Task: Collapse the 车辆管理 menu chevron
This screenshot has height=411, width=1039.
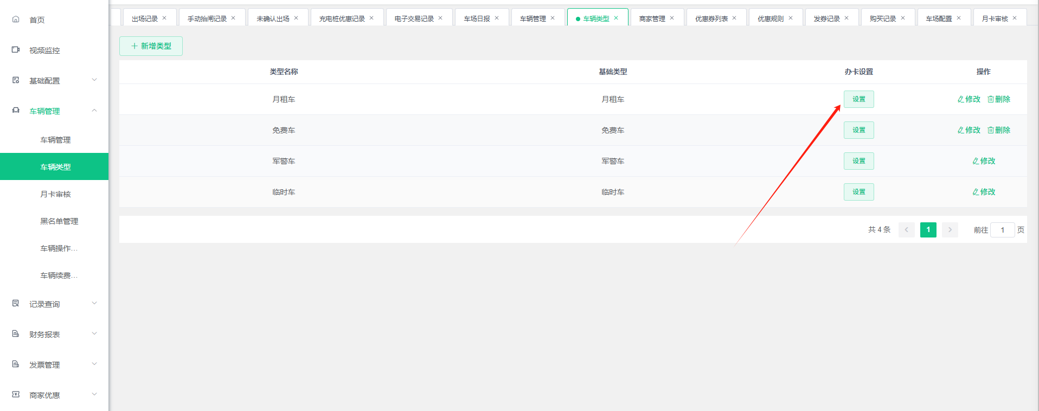Action: [x=94, y=110]
